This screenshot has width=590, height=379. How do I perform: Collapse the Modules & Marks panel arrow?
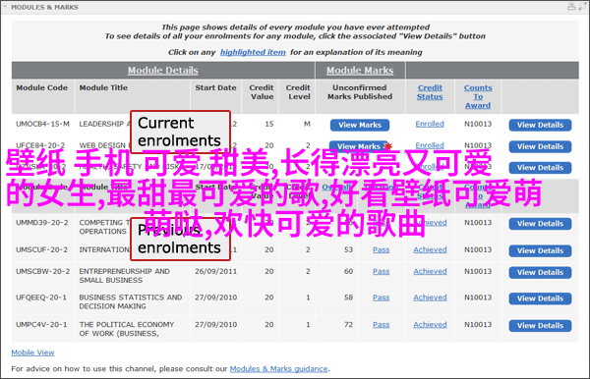[x=5, y=7]
